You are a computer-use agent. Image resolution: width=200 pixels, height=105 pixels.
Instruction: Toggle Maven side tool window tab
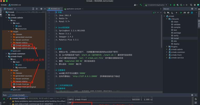(x=199, y=23)
